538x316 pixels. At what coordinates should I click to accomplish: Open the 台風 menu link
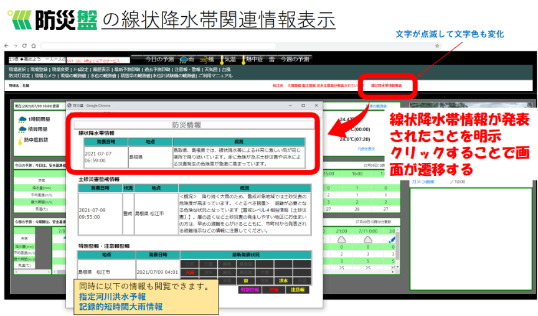point(226,70)
